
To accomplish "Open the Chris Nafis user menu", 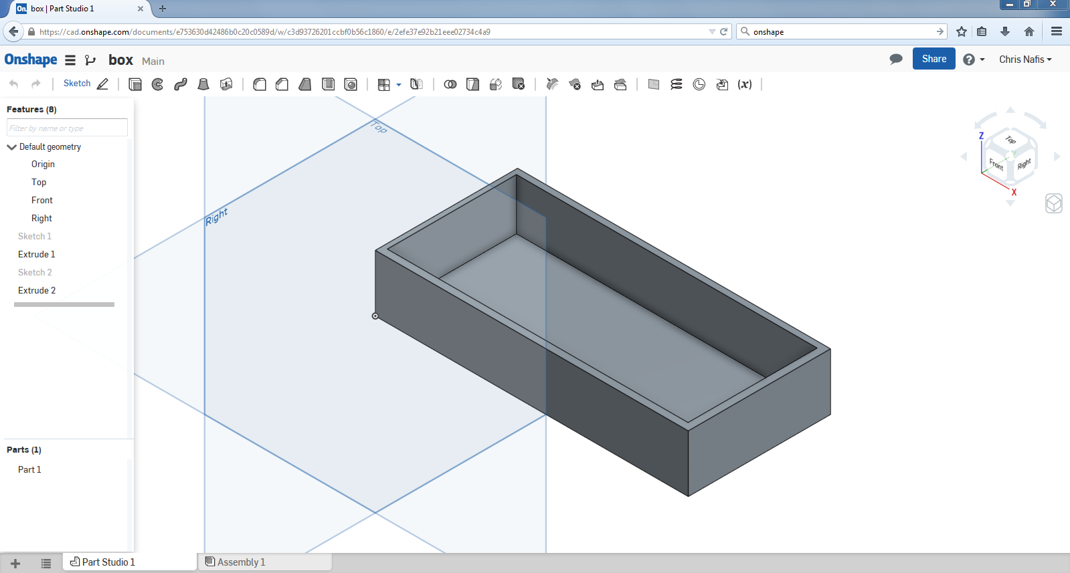I will click(x=1025, y=60).
